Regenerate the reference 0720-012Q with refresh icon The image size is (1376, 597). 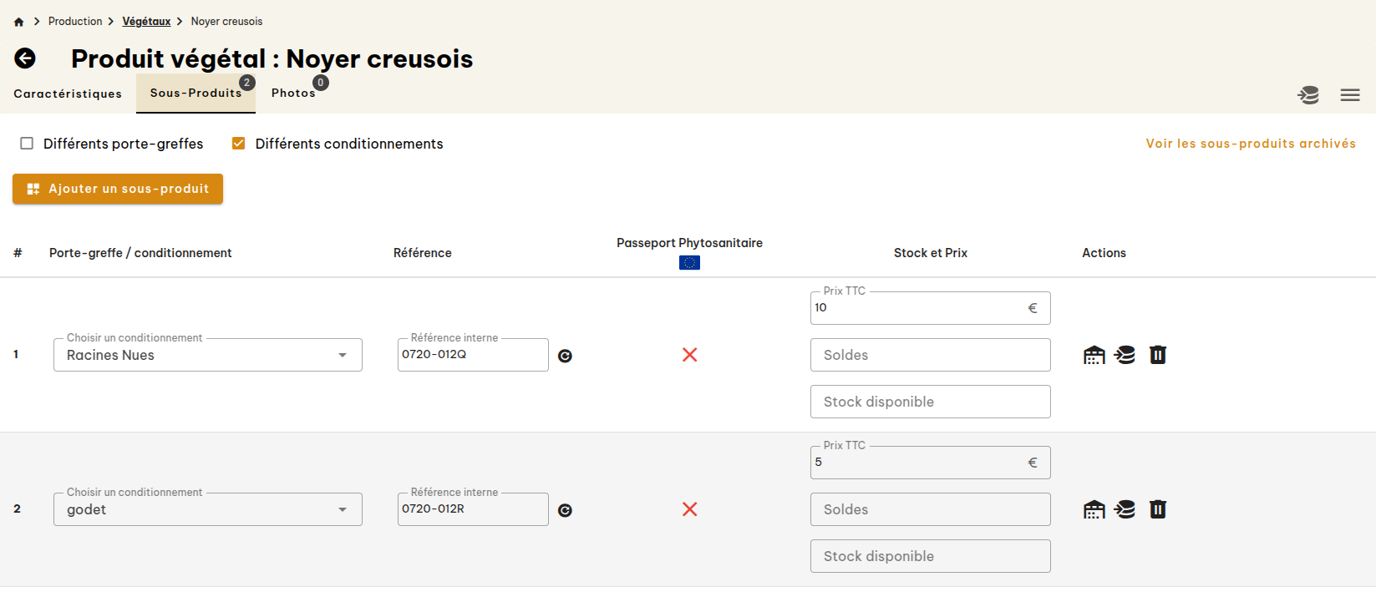(566, 355)
